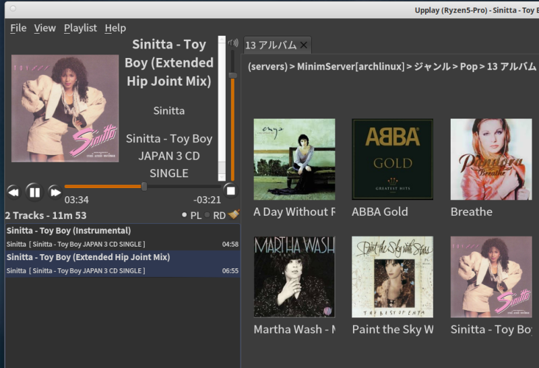
Task: Click elapsed time 03:34
Action: [77, 200]
